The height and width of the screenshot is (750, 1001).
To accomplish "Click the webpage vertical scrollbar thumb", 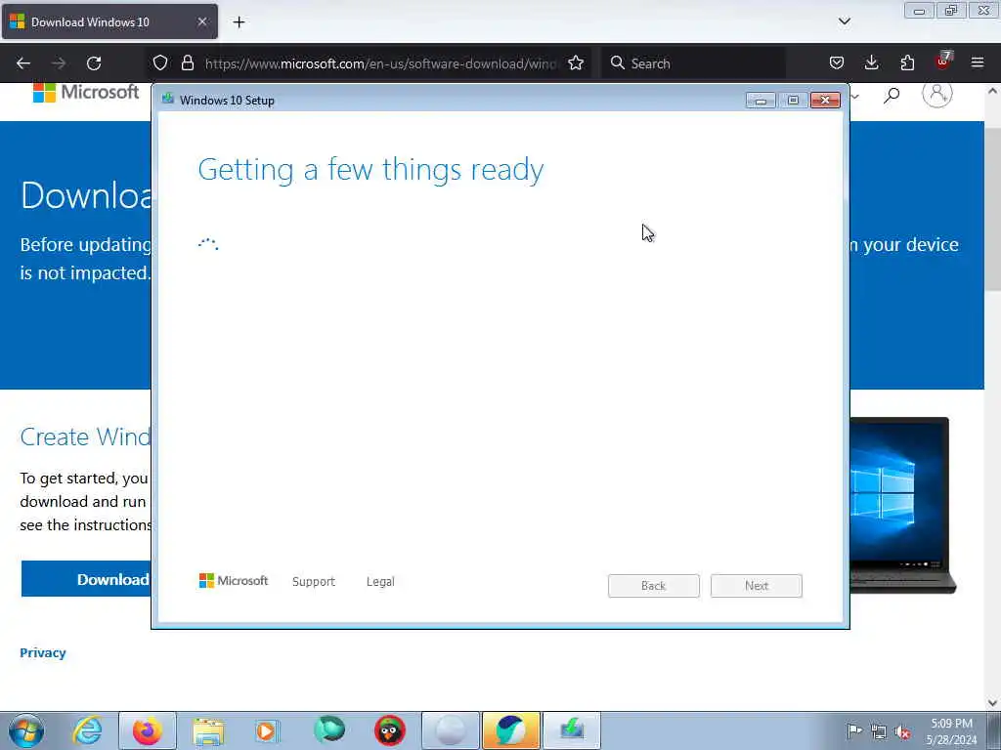I will pos(992,208).
